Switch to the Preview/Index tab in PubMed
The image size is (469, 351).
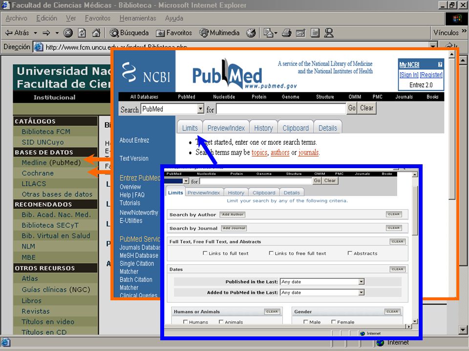pyautogui.click(x=226, y=128)
